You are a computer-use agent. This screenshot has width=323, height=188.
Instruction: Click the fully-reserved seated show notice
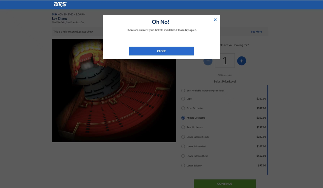pos(73,31)
